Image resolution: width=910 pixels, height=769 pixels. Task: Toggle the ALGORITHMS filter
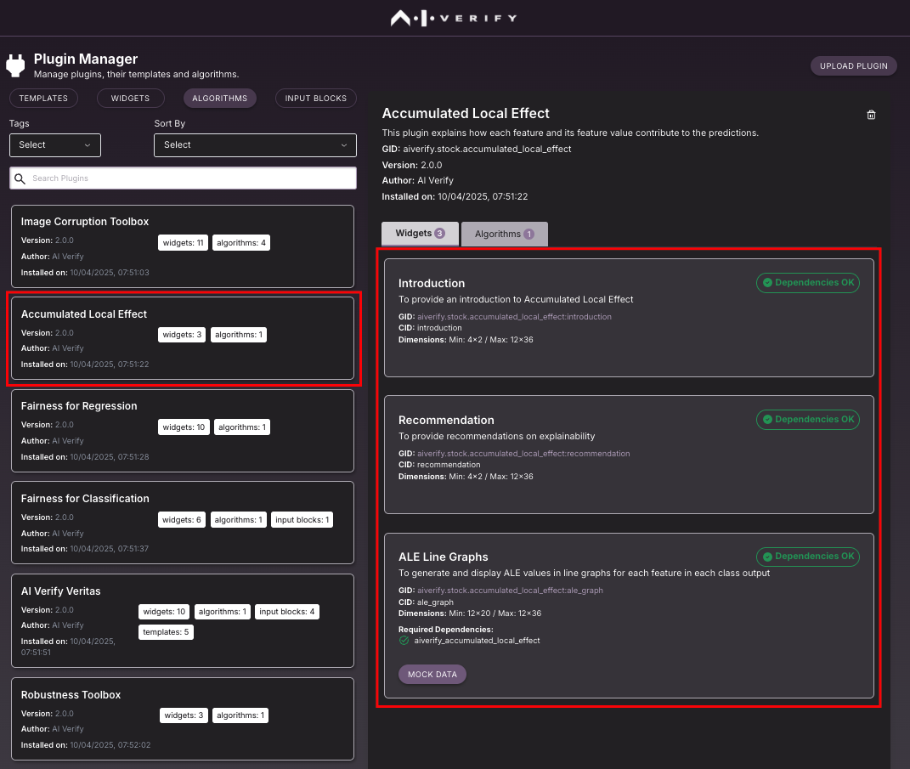(220, 98)
